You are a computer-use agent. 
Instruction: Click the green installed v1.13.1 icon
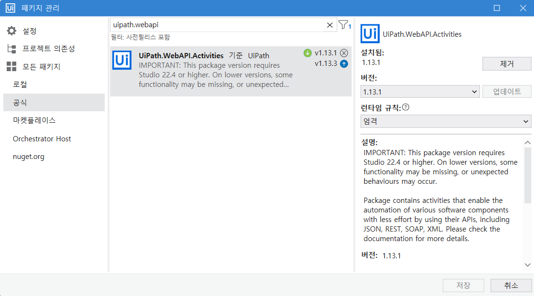point(307,53)
